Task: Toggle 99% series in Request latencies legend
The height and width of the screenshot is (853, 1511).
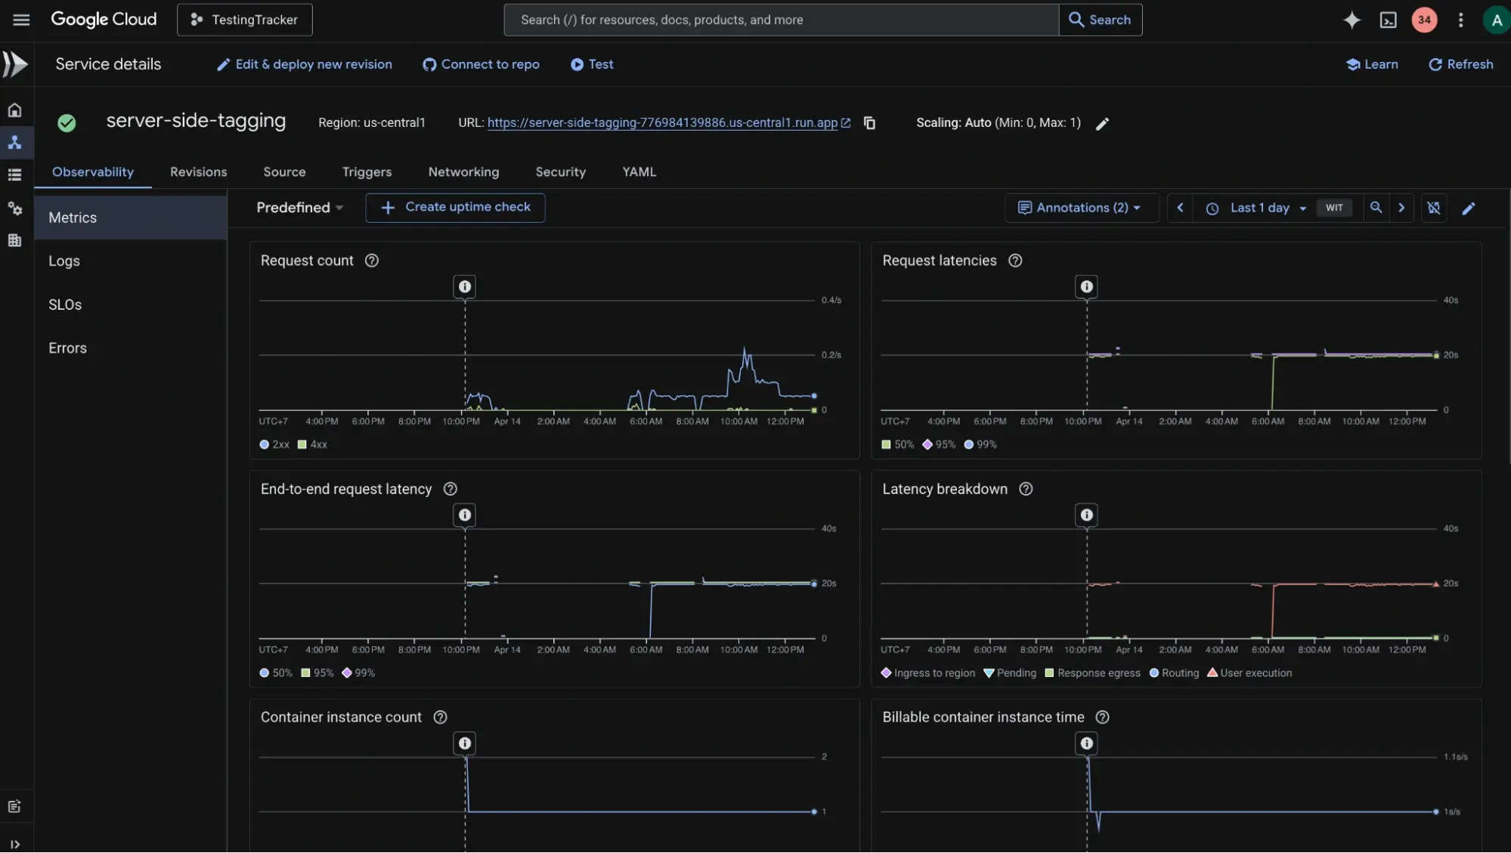Action: pos(980,444)
